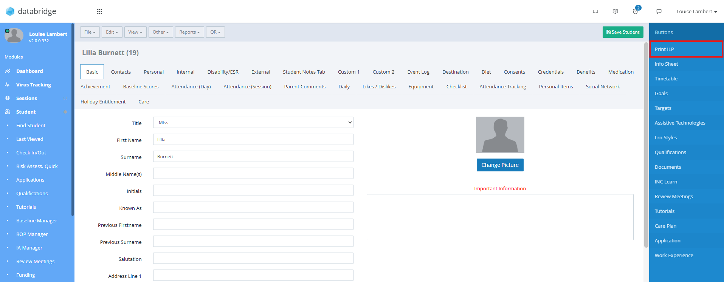Open Check In/Out in sidebar
The height and width of the screenshot is (282, 724).
31,153
